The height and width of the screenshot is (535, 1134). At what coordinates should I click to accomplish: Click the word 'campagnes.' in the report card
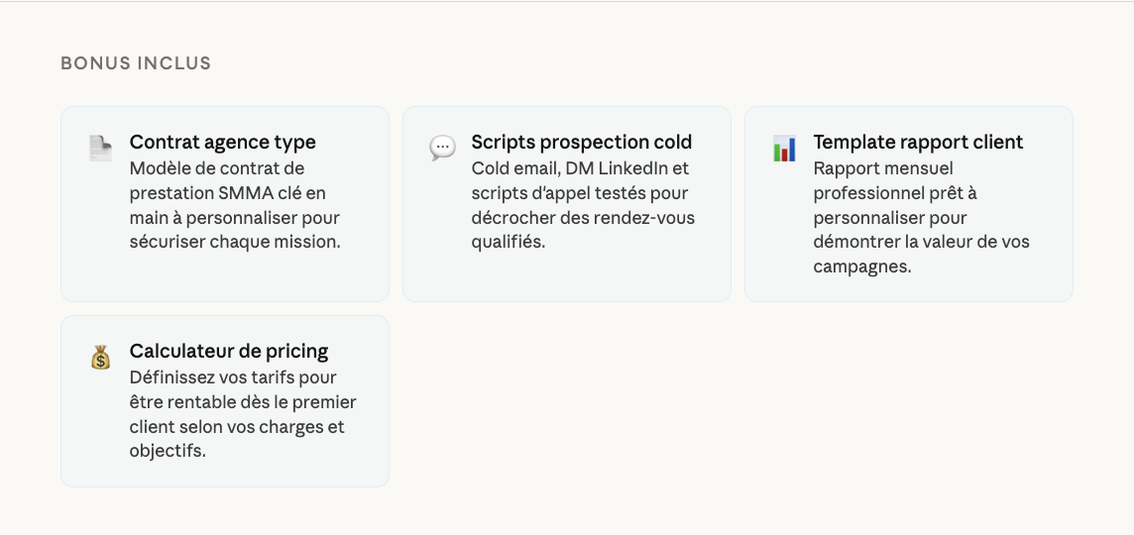point(861,267)
